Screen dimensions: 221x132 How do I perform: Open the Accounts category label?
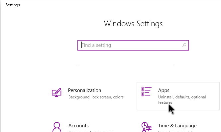pos(78,125)
